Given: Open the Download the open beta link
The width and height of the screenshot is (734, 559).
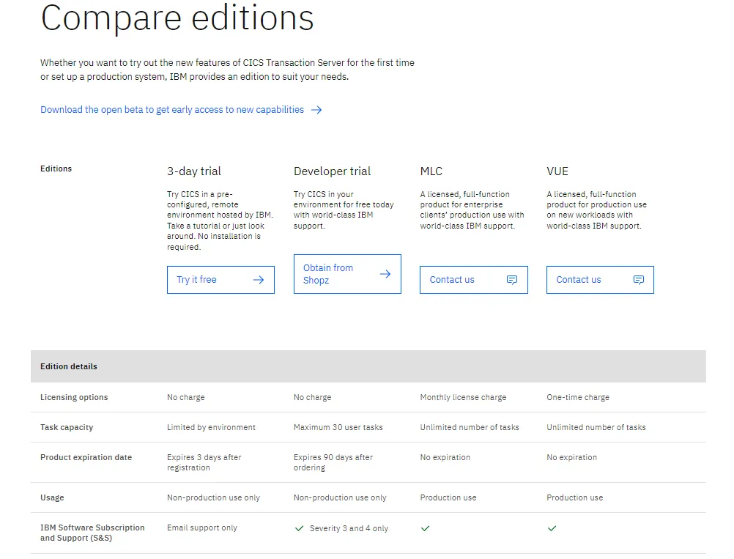Looking at the screenshot, I should tap(172, 110).
